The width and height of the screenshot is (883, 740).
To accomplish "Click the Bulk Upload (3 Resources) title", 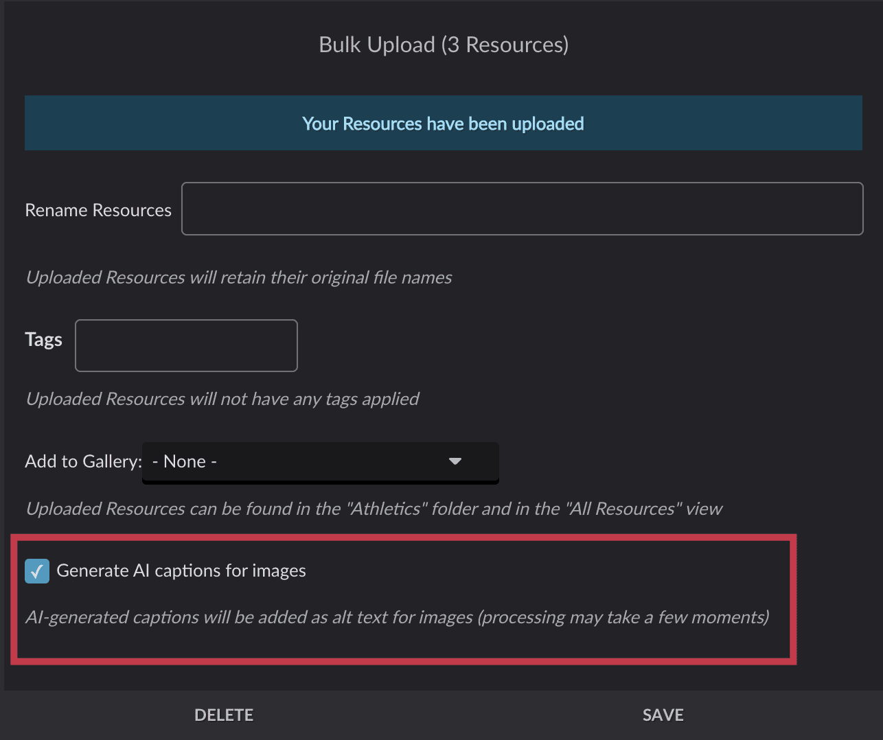I will pyautogui.click(x=444, y=45).
